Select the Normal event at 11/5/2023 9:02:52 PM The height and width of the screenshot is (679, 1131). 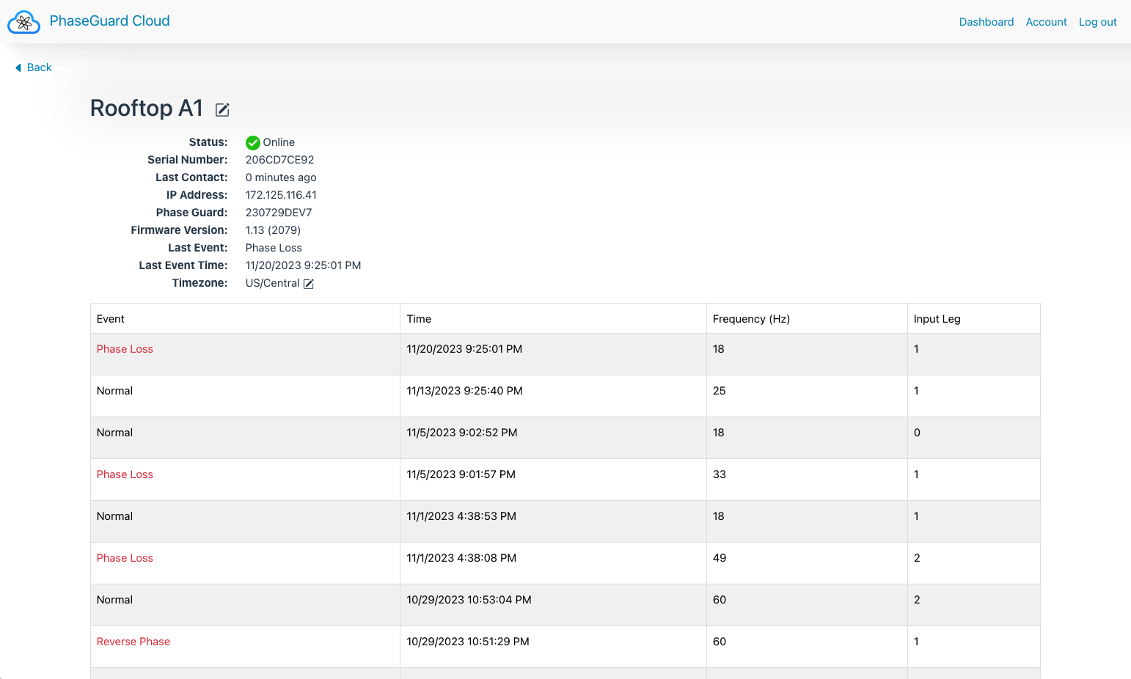(114, 433)
